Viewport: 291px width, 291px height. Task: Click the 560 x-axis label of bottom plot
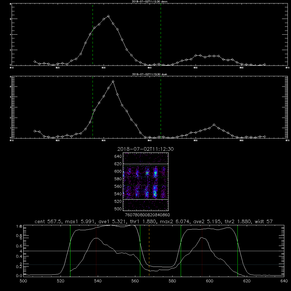[x=135, y=281]
